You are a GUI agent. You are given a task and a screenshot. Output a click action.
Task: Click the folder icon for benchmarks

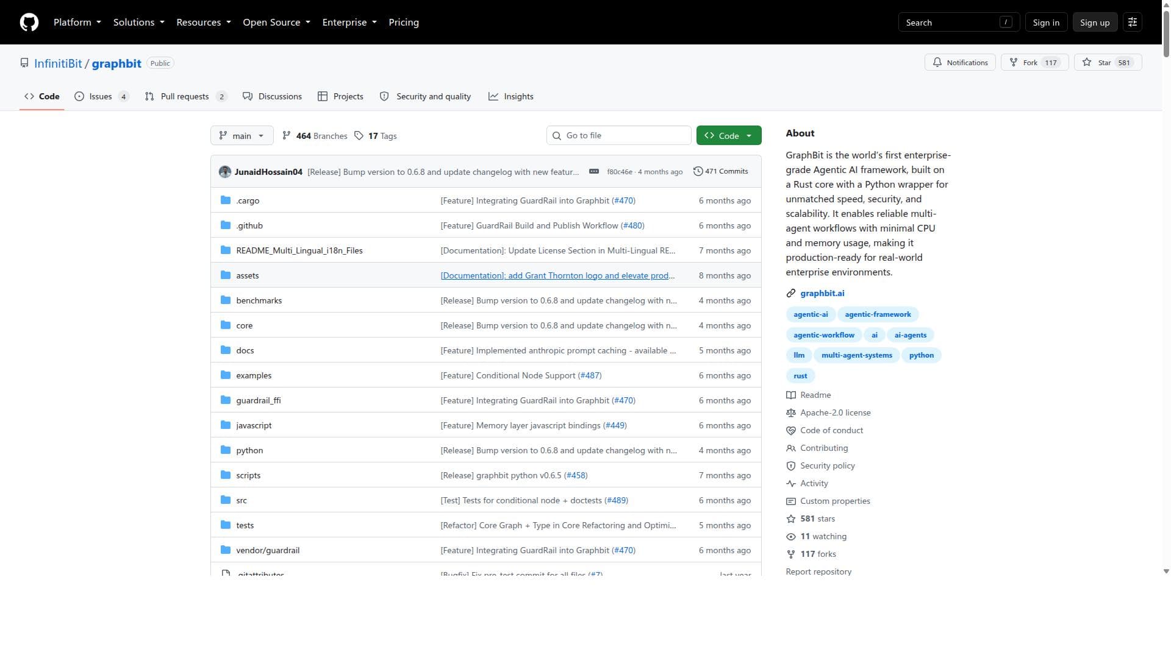(x=226, y=300)
